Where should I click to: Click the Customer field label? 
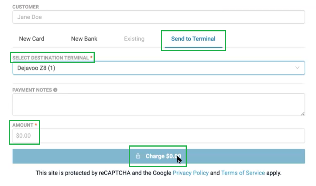[26, 7]
